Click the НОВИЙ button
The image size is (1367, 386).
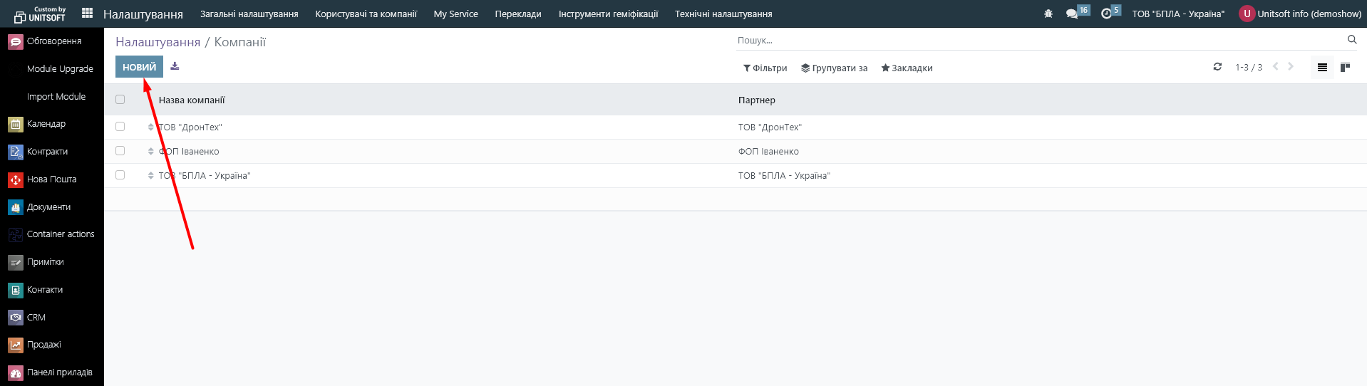139,67
